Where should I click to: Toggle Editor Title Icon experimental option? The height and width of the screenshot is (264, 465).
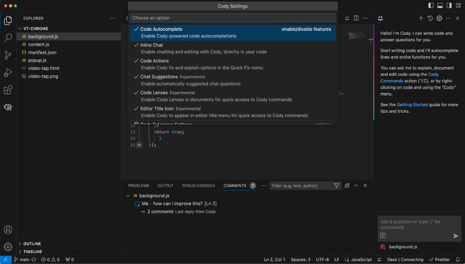(x=233, y=112)
